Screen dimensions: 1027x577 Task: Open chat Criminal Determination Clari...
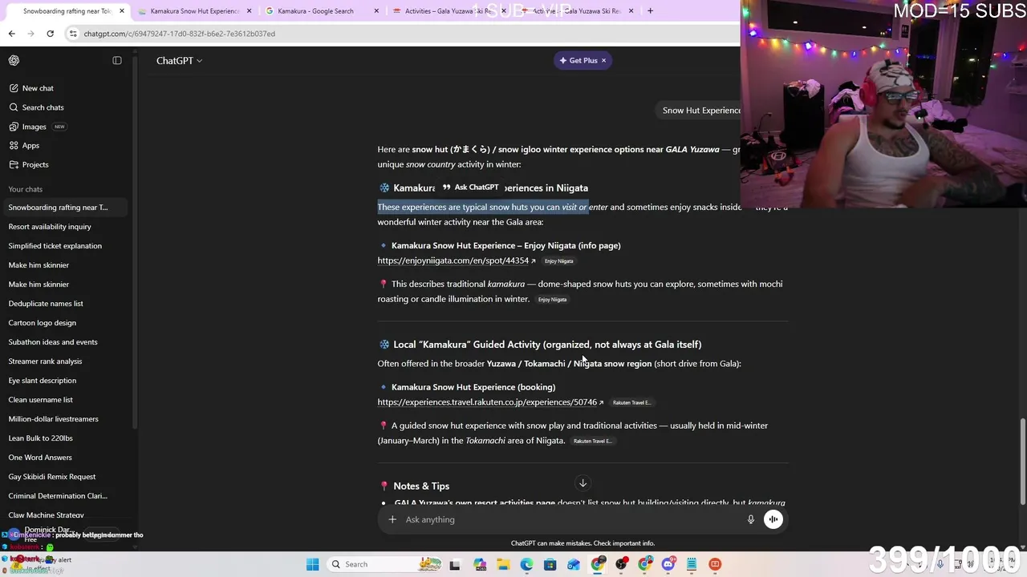coord(65,496)
